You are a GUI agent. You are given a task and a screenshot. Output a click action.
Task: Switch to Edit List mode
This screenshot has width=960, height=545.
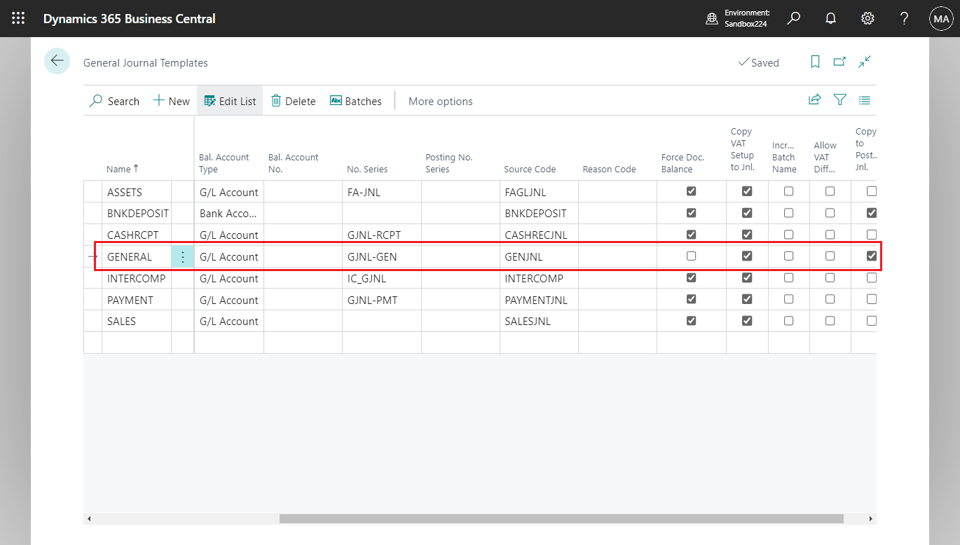click(229, 101)
